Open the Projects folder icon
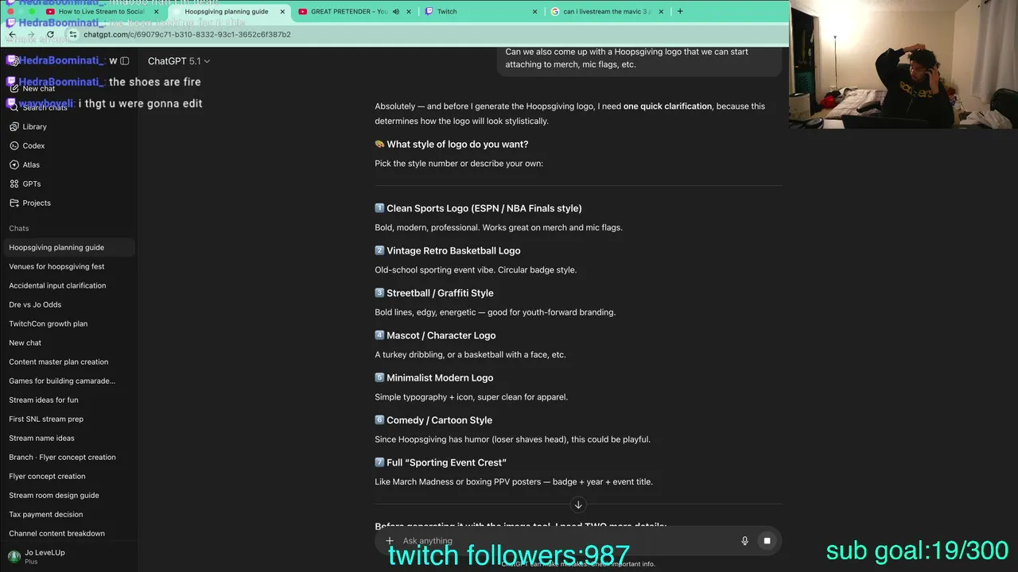1018x572 pixels. coord(14,203)
